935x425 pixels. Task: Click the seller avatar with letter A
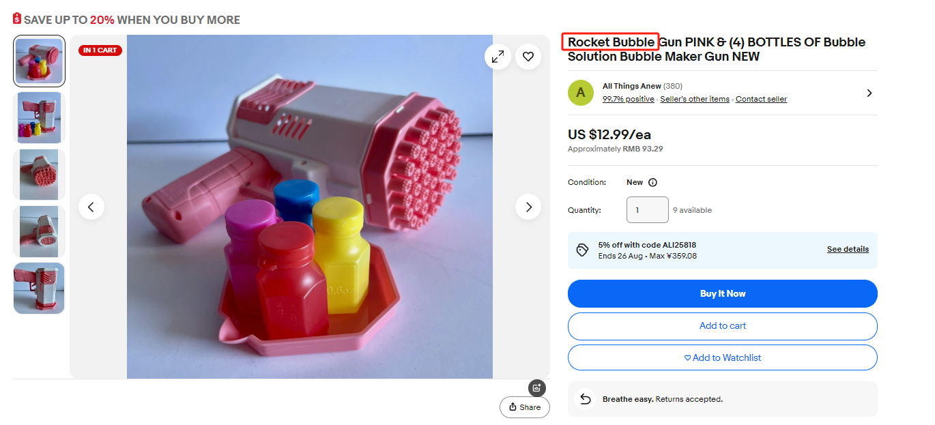coord(581,93)
